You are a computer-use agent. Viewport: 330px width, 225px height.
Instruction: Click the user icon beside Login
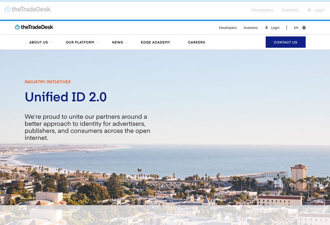click(266, 27)
